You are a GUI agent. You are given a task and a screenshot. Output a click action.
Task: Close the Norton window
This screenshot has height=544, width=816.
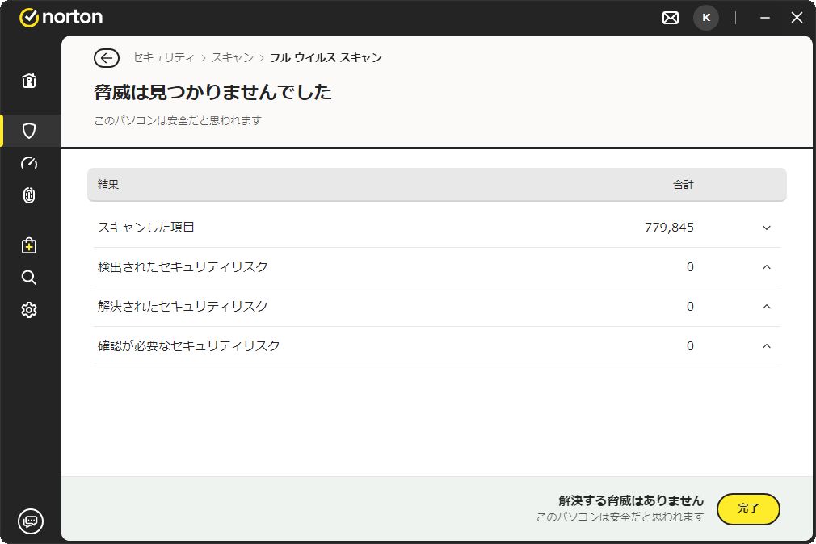pos(797,18)
